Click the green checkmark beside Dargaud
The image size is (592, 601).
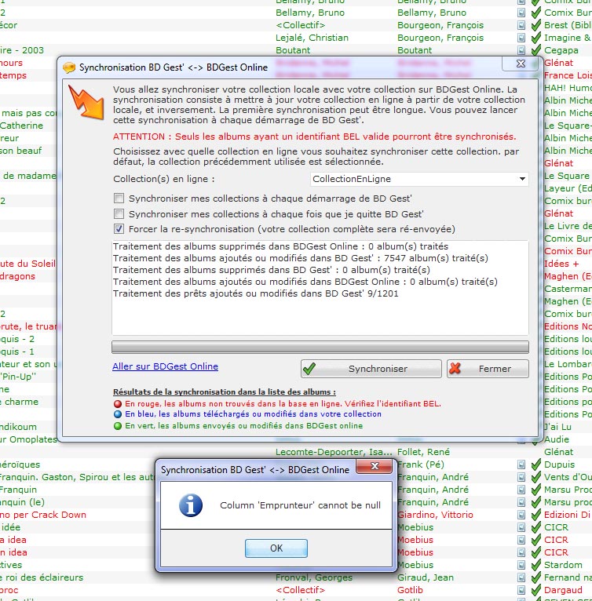coord(535,590)
